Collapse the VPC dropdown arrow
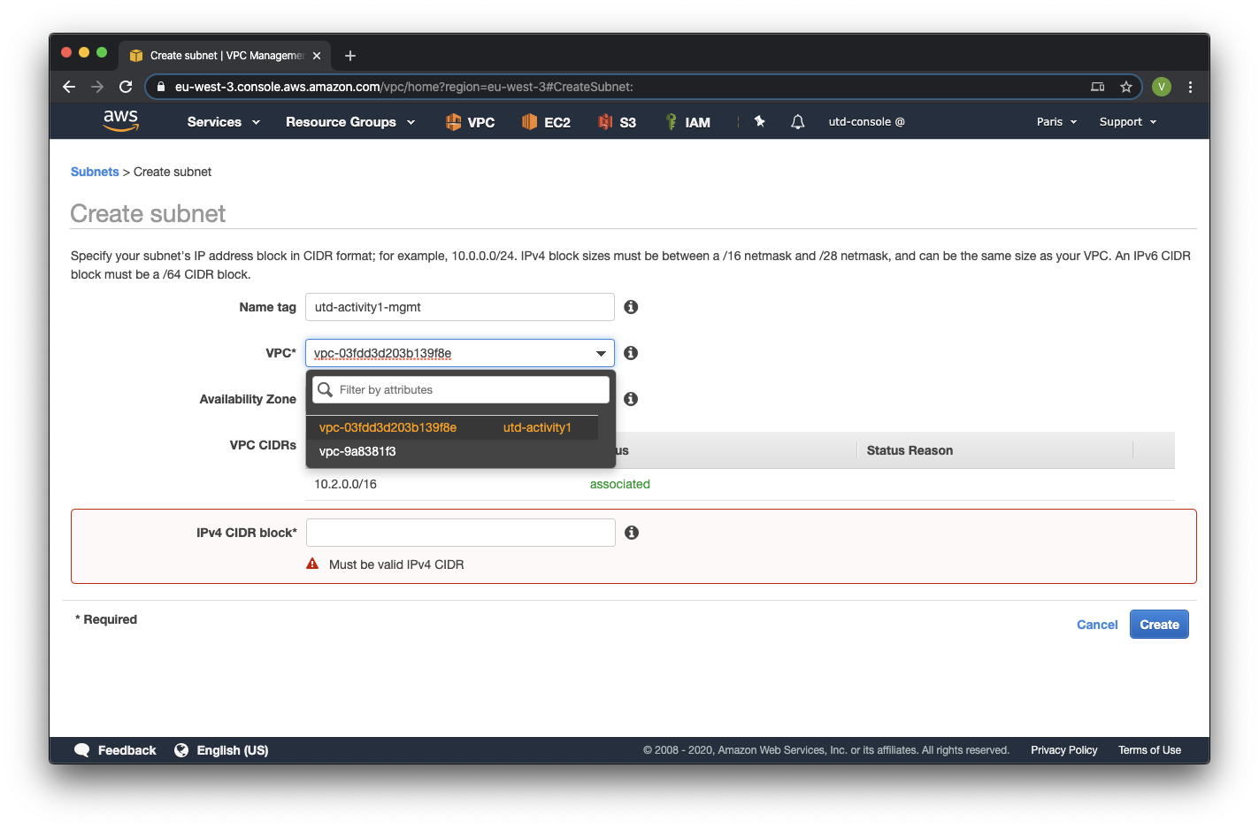This screenshot has width=1259, height=829. pyautogui.click(x=601, y=354)
